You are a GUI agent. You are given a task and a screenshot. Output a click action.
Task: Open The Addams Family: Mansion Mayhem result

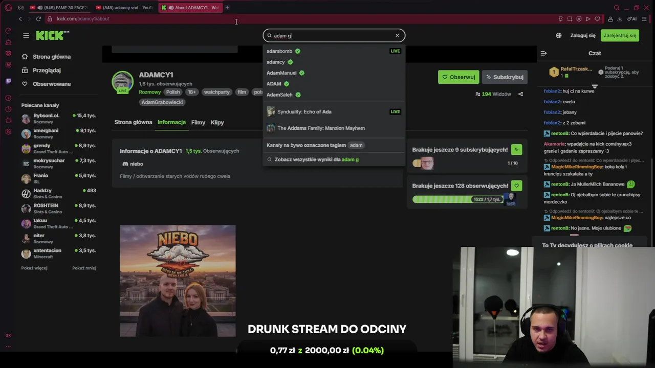click(334, 128)
